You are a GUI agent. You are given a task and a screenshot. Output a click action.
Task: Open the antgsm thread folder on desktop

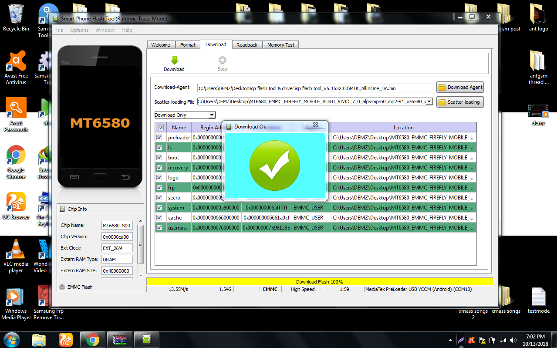[x=538, y=68]
